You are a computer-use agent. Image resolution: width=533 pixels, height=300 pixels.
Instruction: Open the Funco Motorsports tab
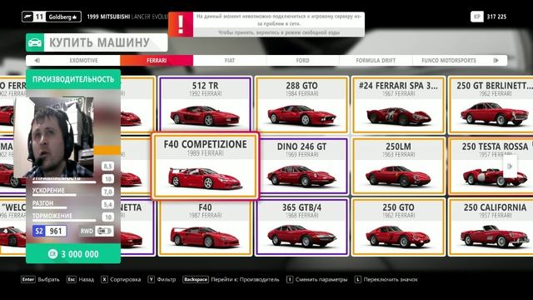[x=449, y=61]
